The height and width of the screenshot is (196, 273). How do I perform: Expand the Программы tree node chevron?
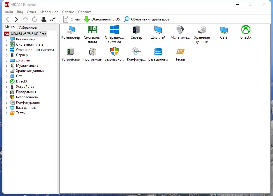click(7, 92)
